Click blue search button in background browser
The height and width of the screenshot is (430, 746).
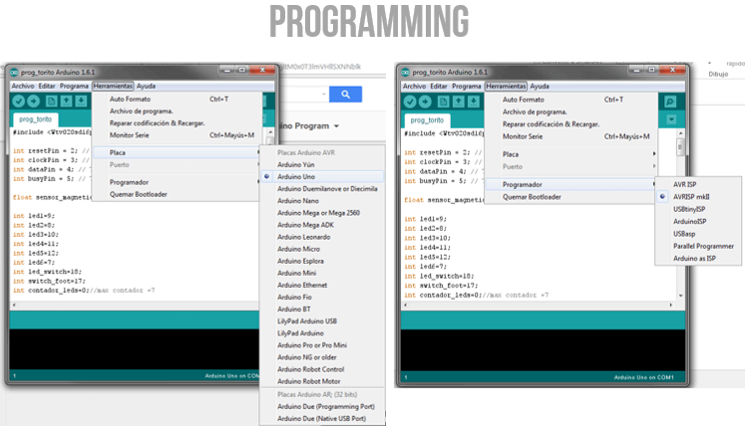tap(345, 95)
